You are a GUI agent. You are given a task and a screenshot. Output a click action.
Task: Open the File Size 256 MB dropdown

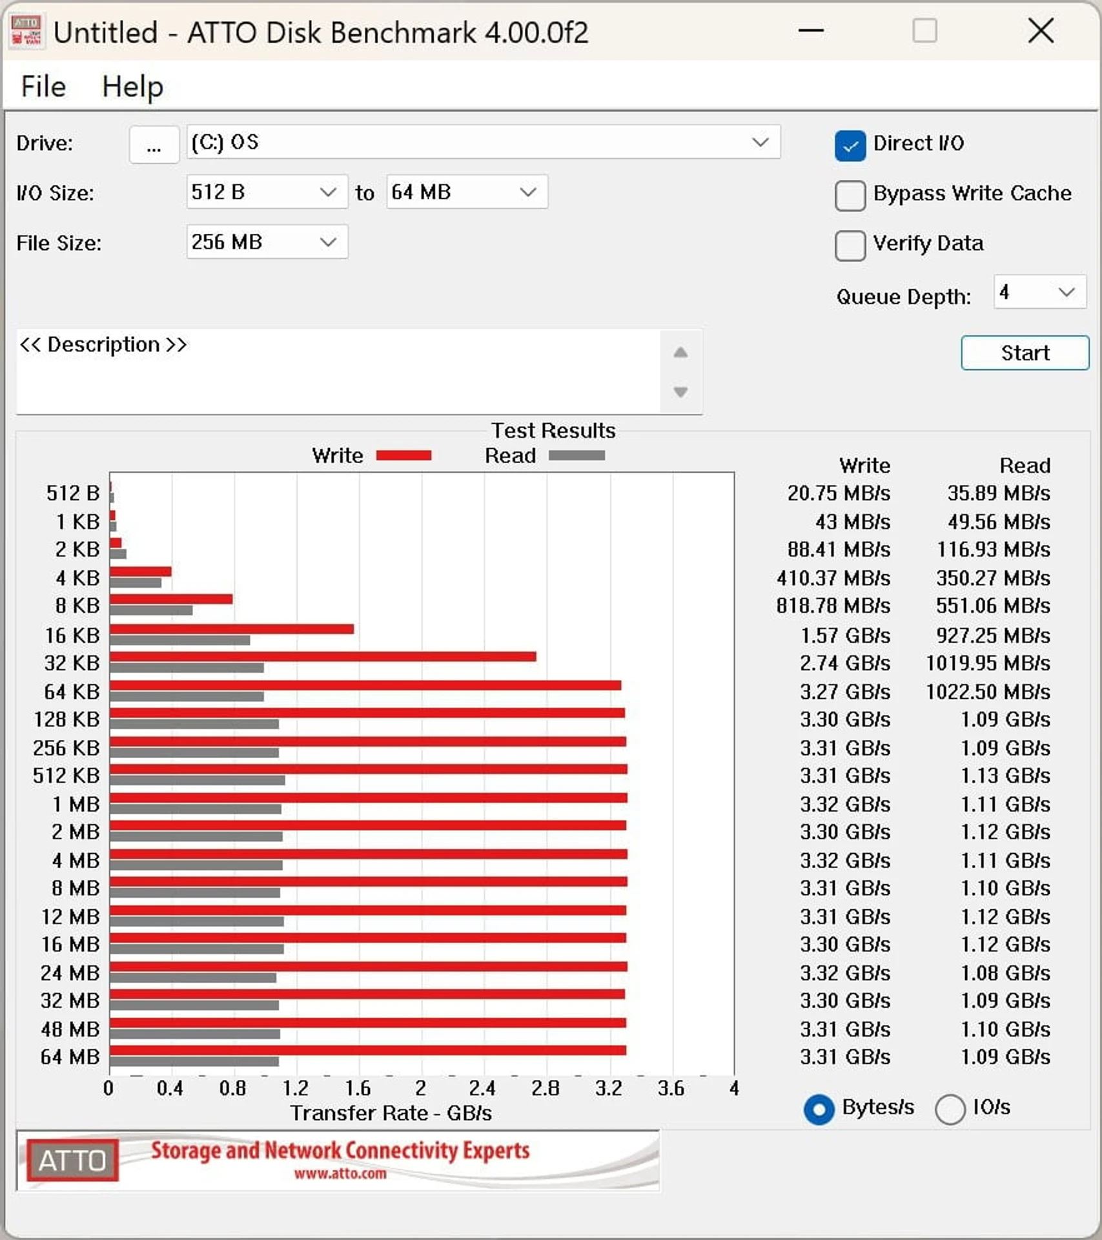[x=267, y=242]
